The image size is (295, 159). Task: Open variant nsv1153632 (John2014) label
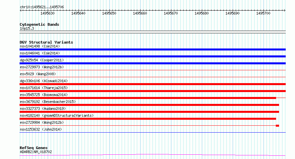pyautogui.click(x=41, y=129)
